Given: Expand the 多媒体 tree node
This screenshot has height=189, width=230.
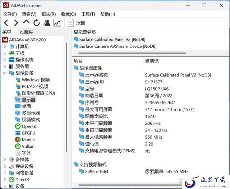Looking at the screenshot, I should [5, 160].
